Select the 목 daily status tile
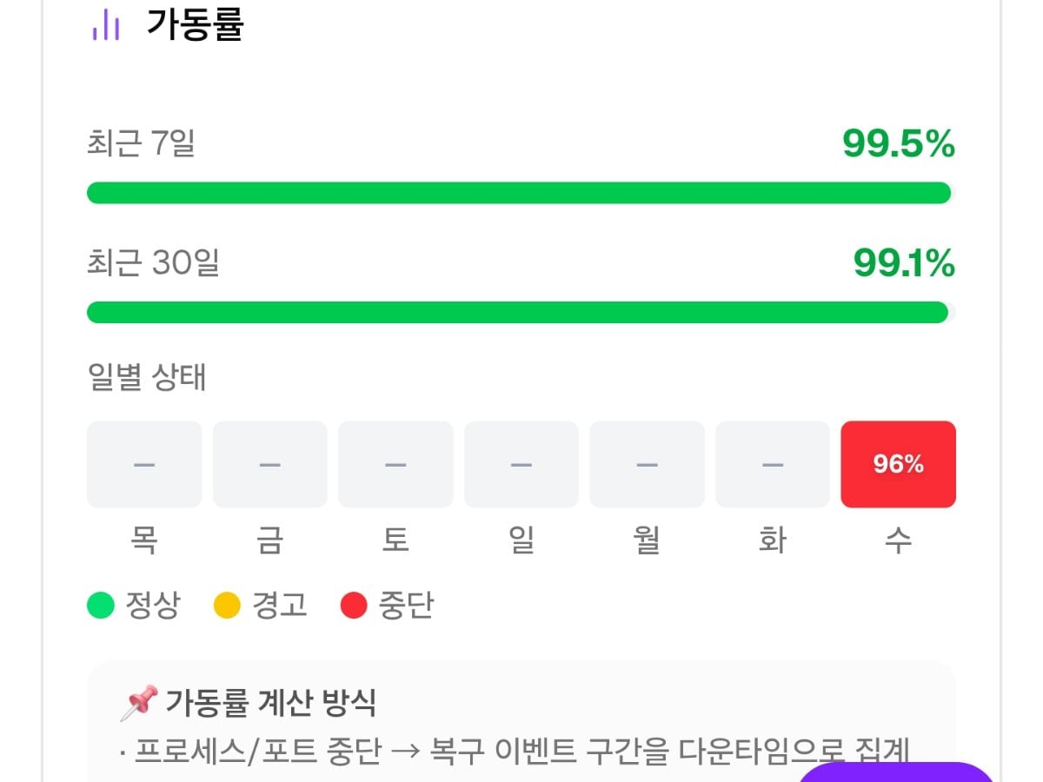The height and width of the screenshot is (782, 1043). (144, 464)
